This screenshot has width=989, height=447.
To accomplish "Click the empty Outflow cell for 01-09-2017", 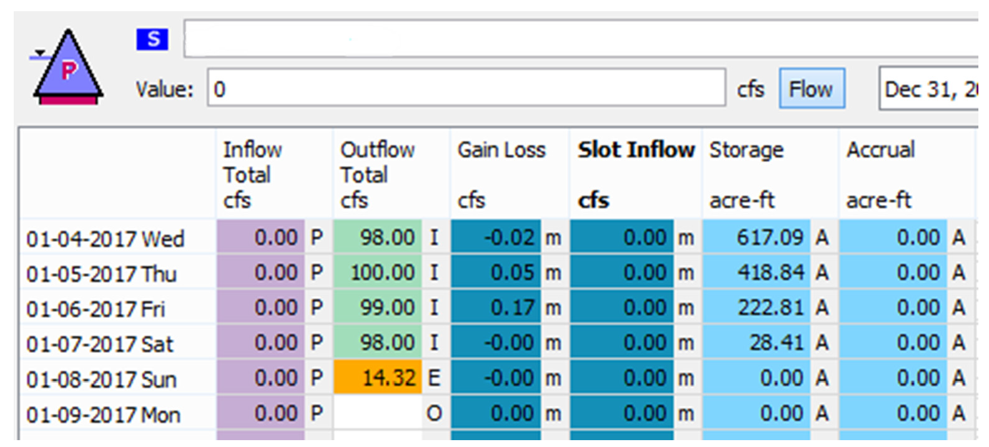I will (378, 413).
